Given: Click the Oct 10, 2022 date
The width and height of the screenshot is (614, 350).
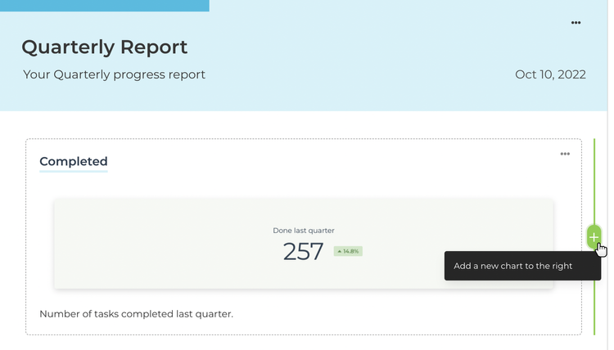Looking at the screenshot, I should tap(550, 74).
